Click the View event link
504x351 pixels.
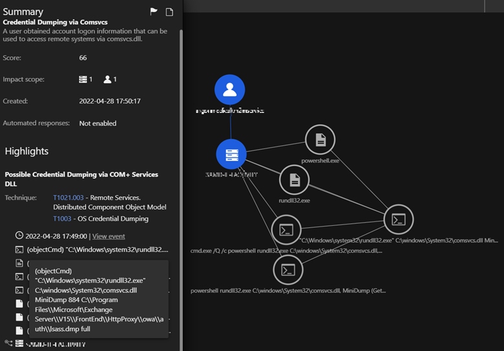coord(109,236)
